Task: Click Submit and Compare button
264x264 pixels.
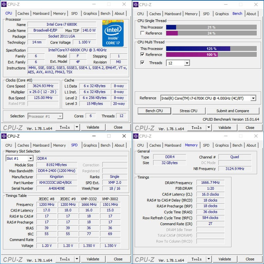Action: [x=233, y=111]
